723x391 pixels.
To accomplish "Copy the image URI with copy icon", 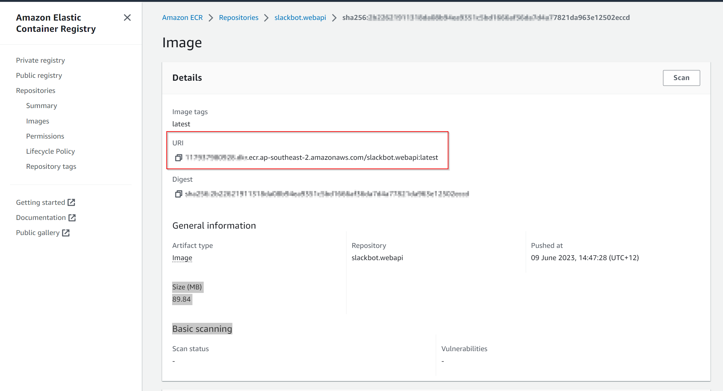I will [179, 158].
